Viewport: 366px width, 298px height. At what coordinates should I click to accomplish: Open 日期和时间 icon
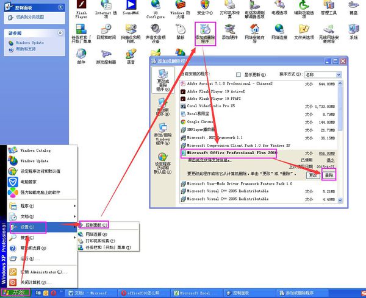pos(106,32)
